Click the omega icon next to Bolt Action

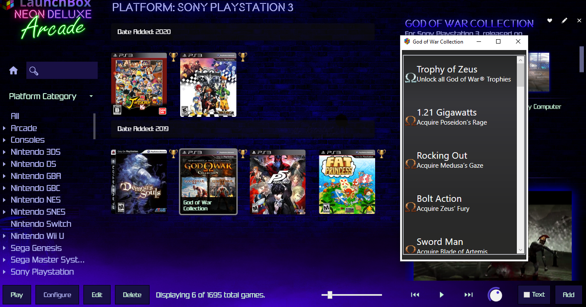coord(411,207)
